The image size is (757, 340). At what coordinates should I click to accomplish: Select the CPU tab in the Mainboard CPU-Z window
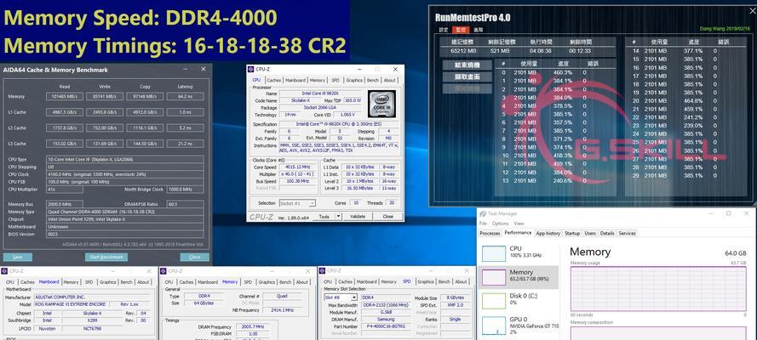(9, 281)
